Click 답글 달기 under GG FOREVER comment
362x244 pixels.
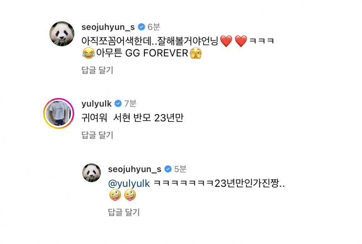pyautogui.click(x=97, y=70)
